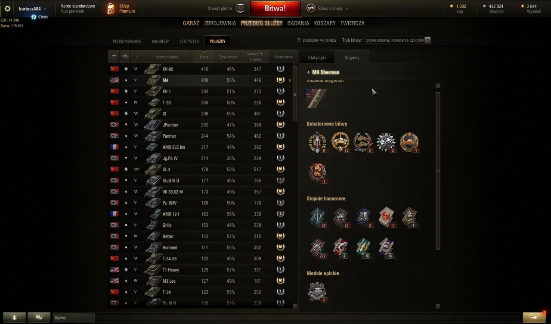Open the chat channels icon at bottom
The image size is (551, 324).
pyautogui.click(x=39, y=318)
